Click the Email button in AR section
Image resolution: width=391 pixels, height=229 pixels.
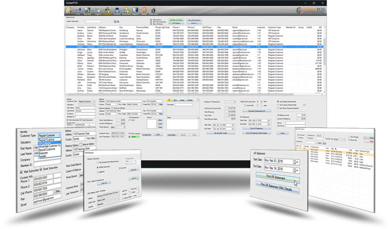tap(283, 133)
